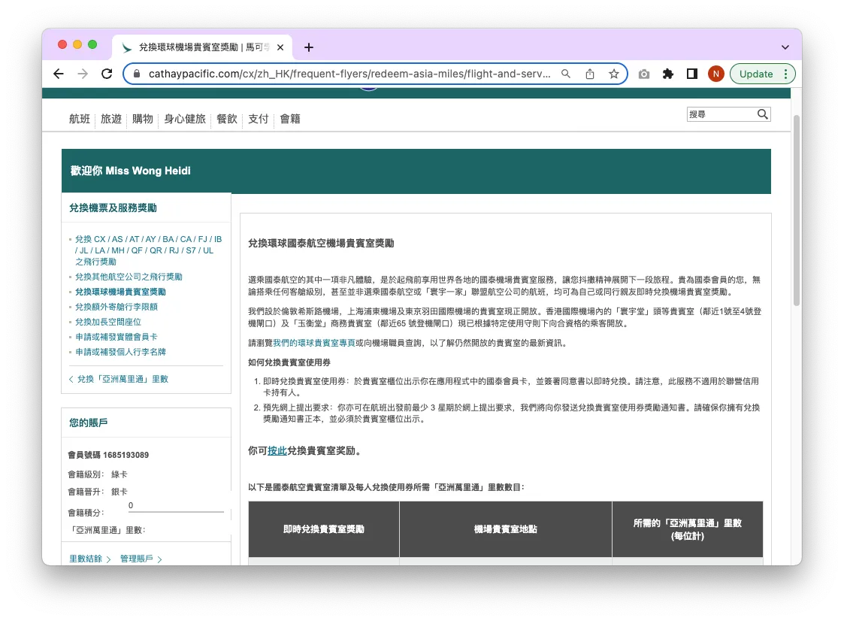The image size is (844, 621).
Task: Select the 兌換環球機場貴賓室獎勵 browser tab
Action: [x=202, y=47]
